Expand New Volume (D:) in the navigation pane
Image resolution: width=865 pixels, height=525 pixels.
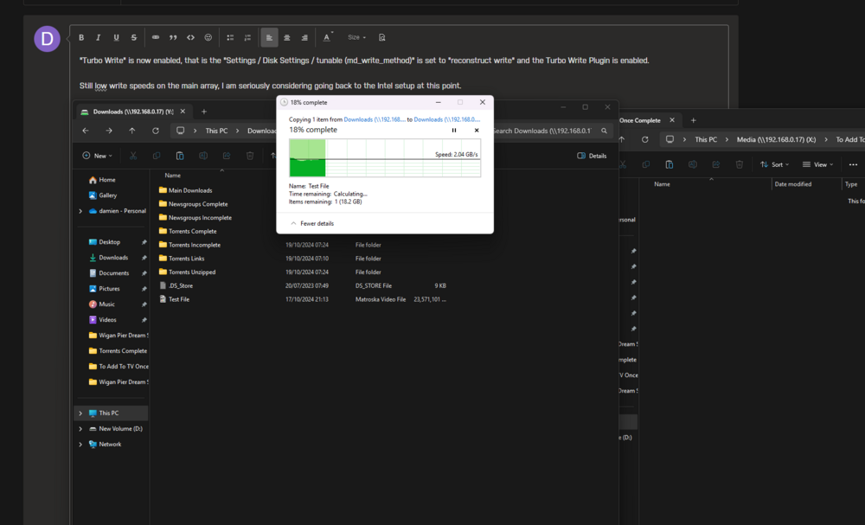coord(80,428)
